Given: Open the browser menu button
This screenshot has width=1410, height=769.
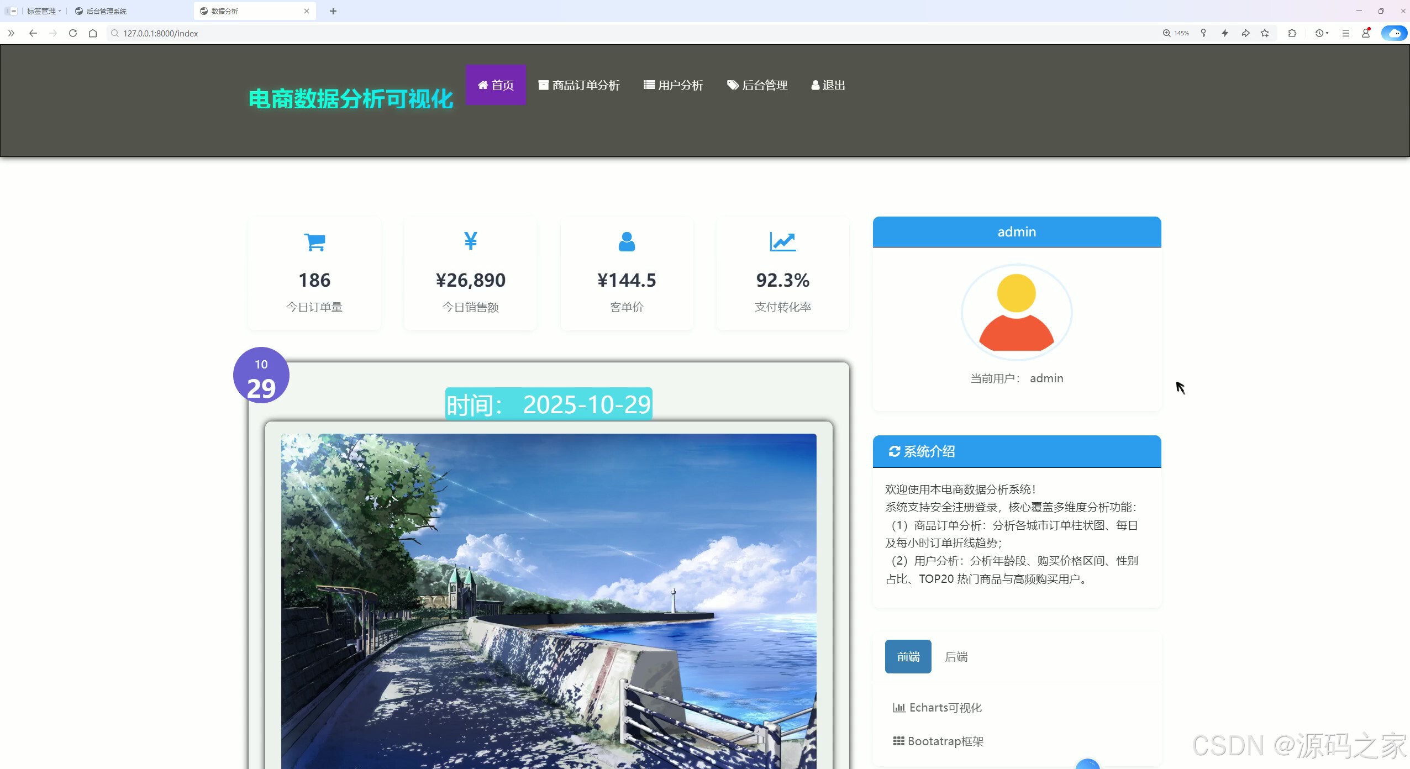Looking at the screenshot, I should point(1345,33).
